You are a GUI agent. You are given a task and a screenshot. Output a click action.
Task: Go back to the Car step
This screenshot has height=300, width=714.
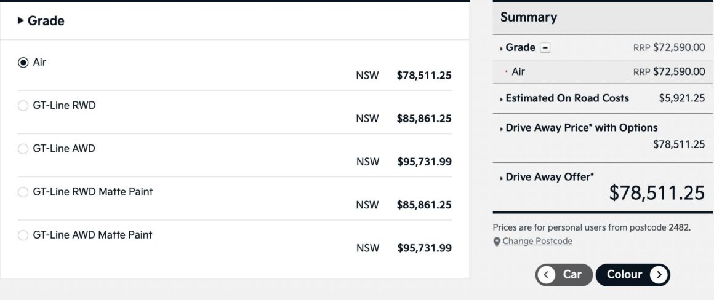(x=564, y=275)
